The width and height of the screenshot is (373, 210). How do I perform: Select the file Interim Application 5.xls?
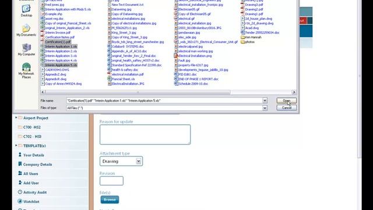tap(61, 65)
